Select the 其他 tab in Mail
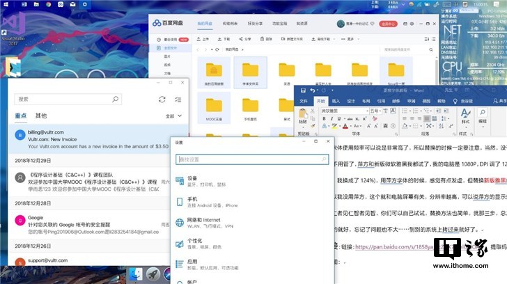Screen dimensions: 507x284 point(41,116)
